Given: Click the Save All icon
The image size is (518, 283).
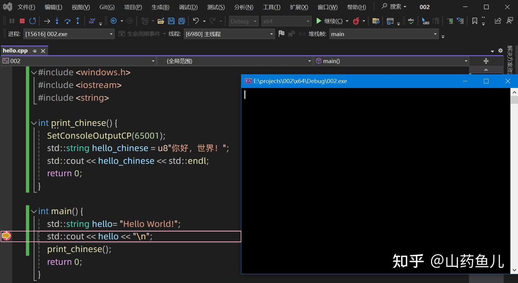Looking at the screenshot, I should click(182, 21).
